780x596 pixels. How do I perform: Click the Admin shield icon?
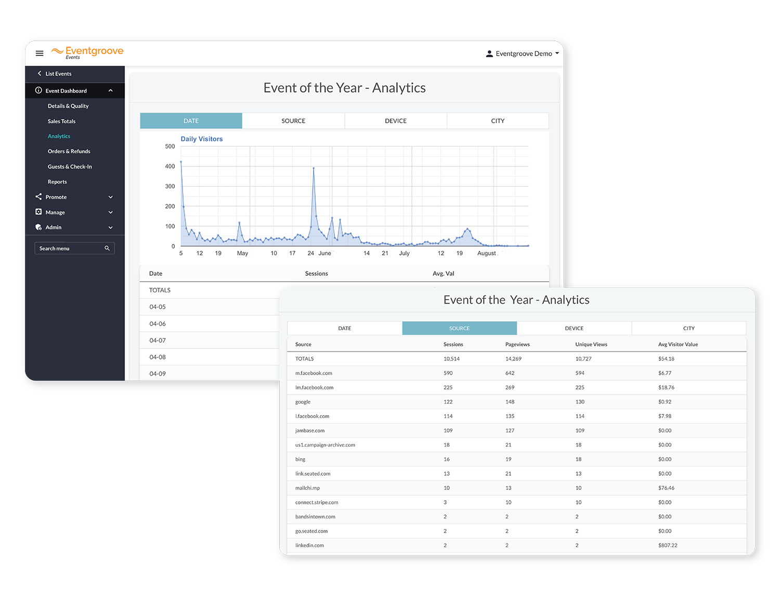(x=38, y=227)
